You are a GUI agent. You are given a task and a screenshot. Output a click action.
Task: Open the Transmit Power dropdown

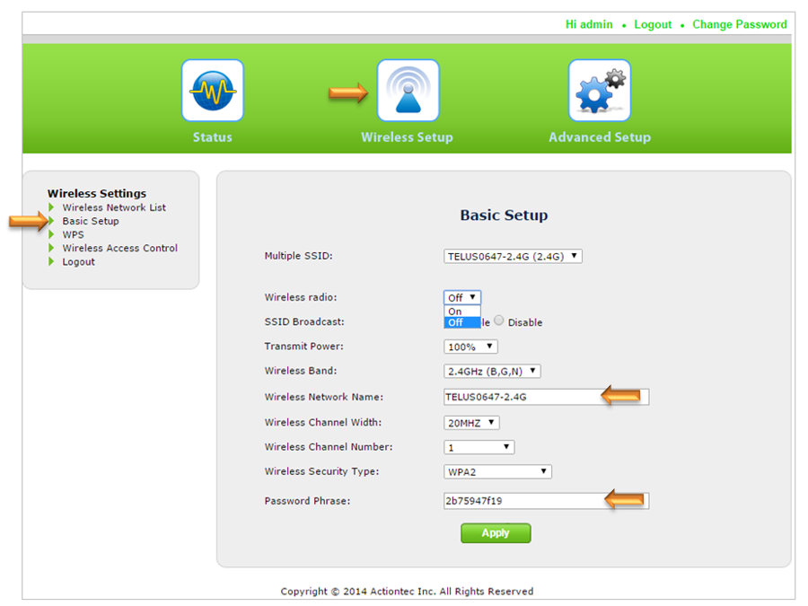470,347
